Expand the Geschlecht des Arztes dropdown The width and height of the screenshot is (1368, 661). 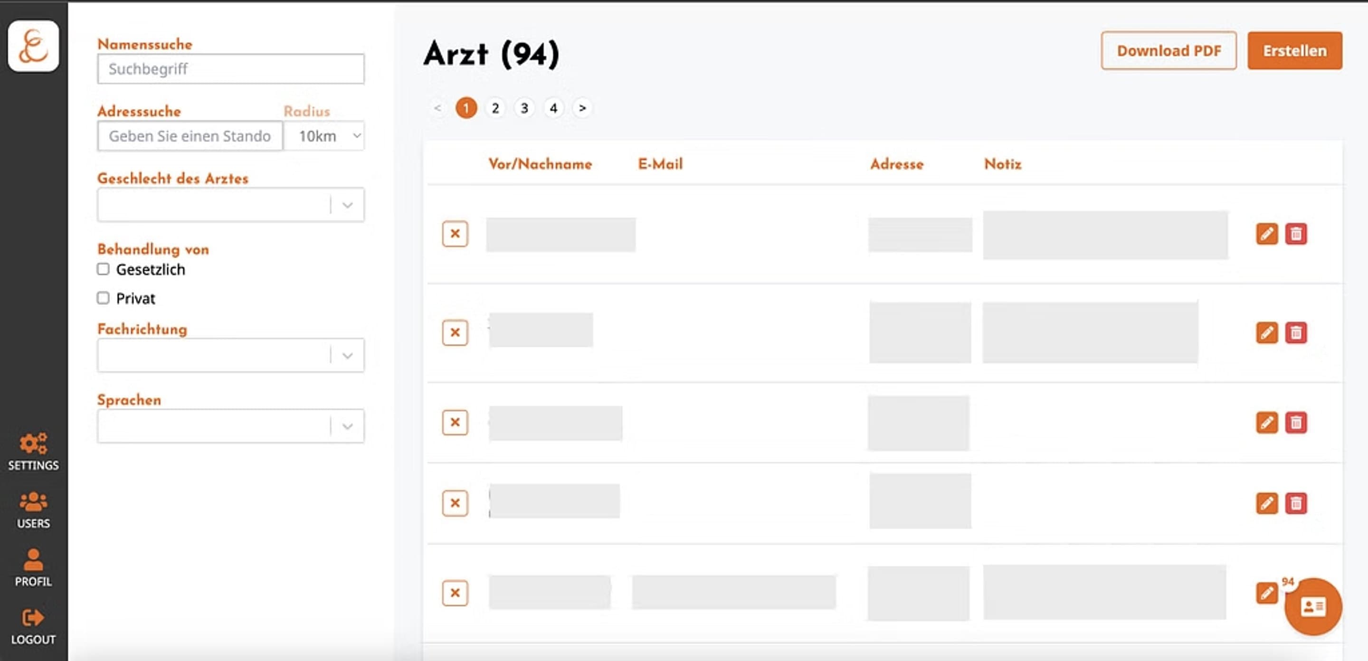(x=230, y=204)
